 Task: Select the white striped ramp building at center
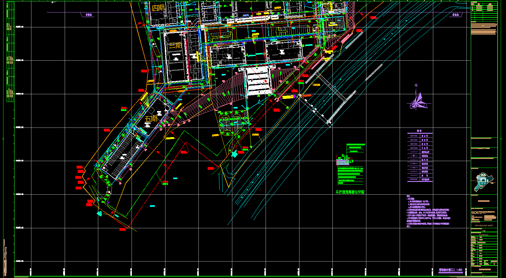click(x=258, y=80)
